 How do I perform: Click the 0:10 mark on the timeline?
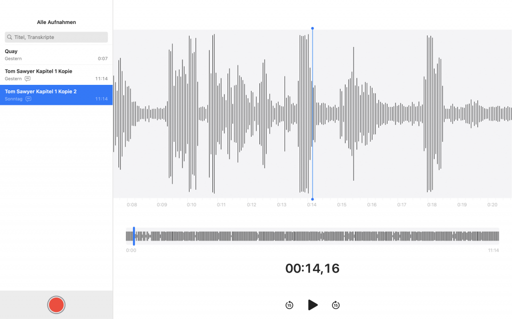click(191, 205)
